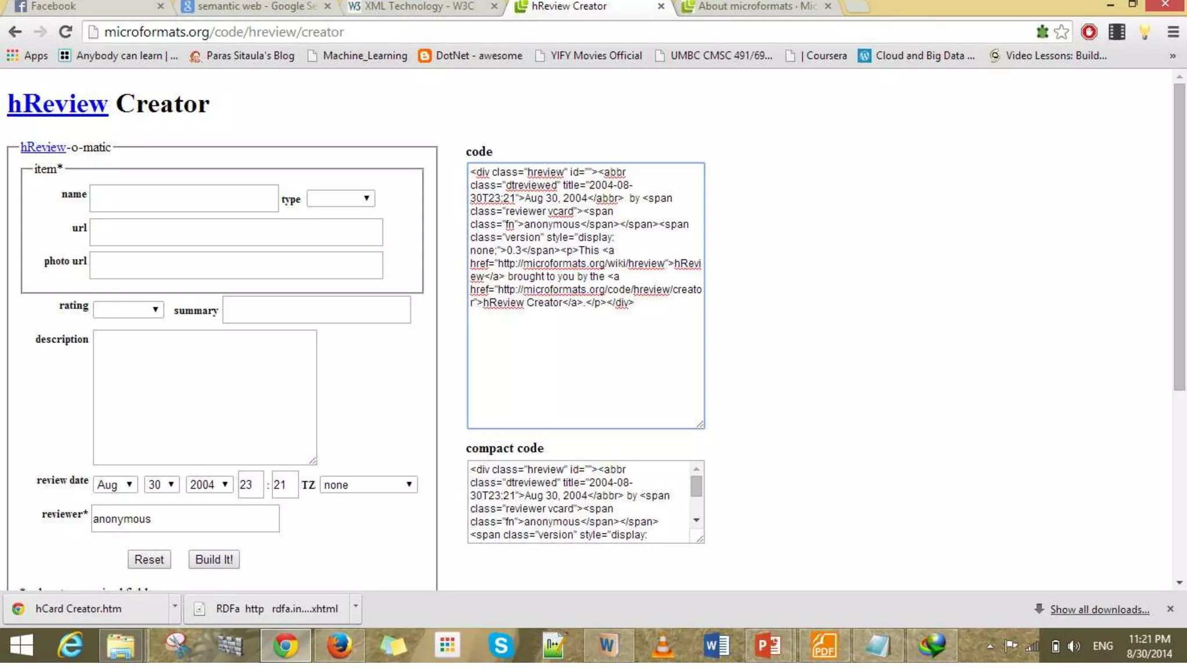
Task: Click the Reset button
Action: pyautogui.click(x=149, y=559)
